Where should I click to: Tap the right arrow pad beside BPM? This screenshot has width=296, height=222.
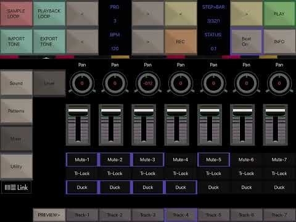click(x=148, y=42)
